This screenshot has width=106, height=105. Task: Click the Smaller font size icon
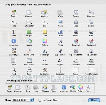coord(45,61)
